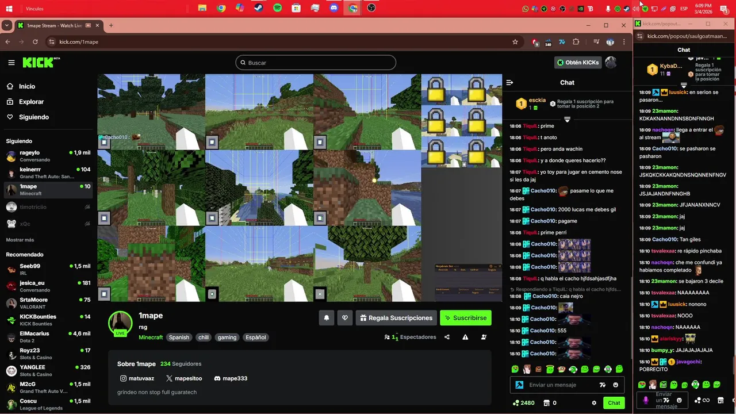Open user profile avatar menu

(611, 63)
